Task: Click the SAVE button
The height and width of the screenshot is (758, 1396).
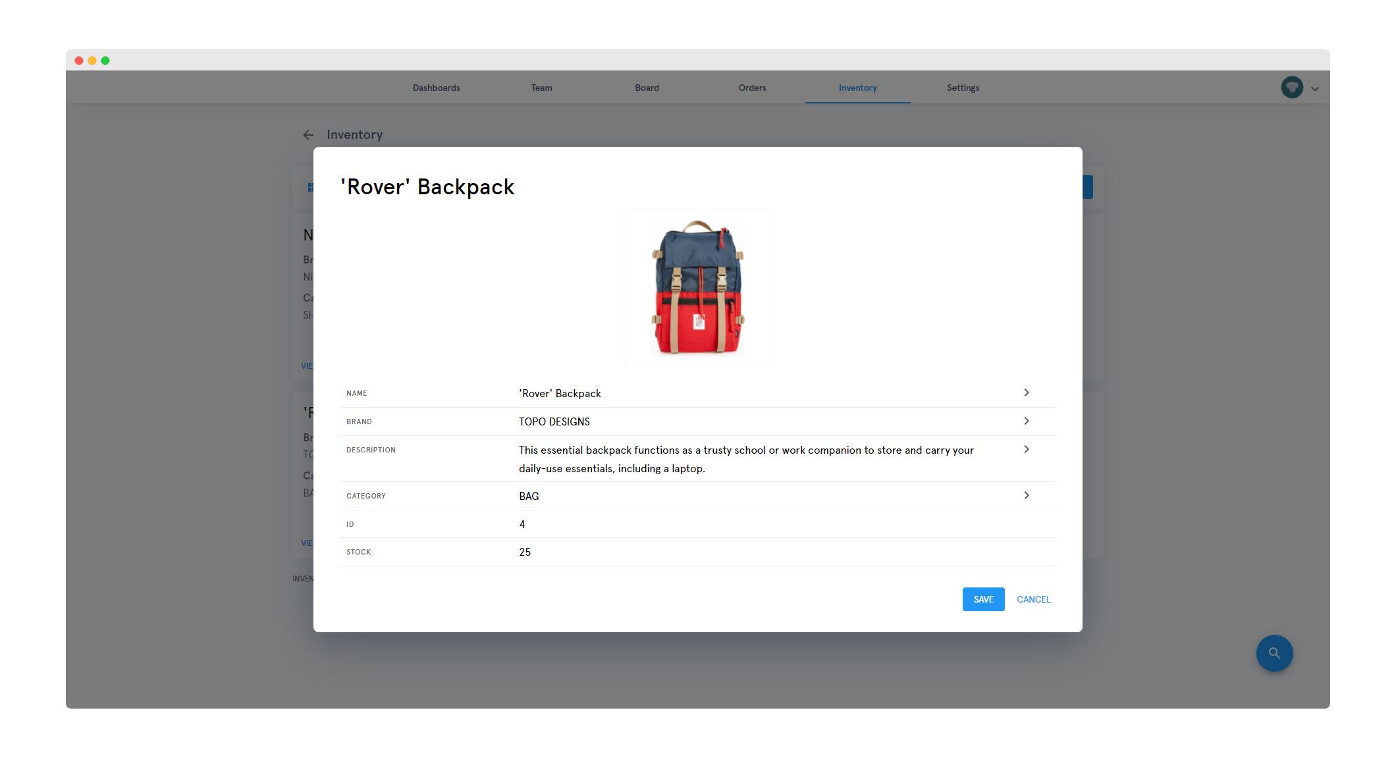Action: coord(983,599)
